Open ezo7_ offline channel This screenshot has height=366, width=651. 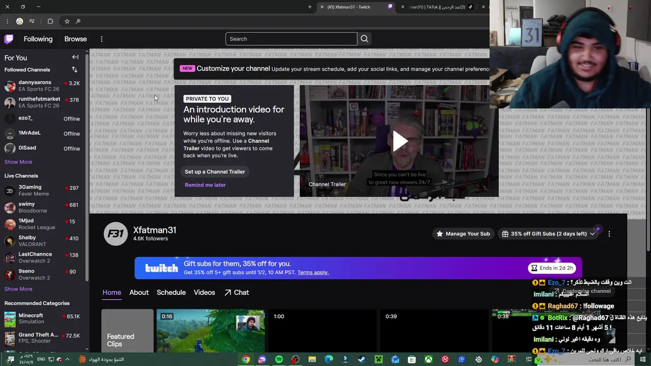43,118
